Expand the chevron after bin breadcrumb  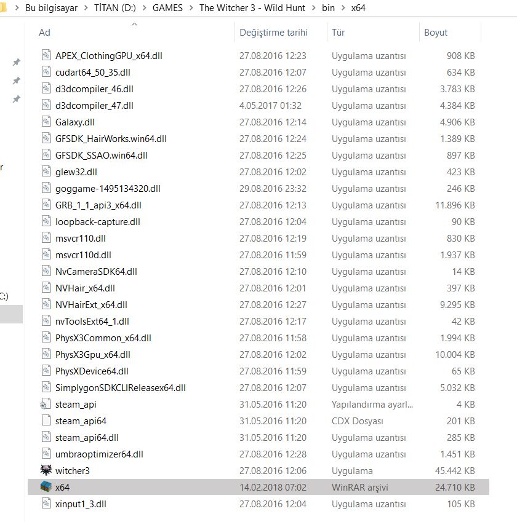tap(343, 8)
